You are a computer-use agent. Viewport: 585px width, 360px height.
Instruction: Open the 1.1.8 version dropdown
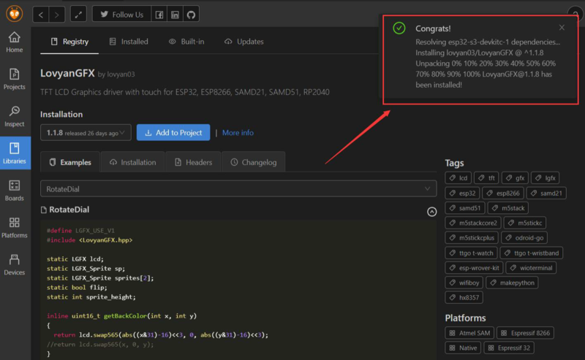tap(86, 133)
